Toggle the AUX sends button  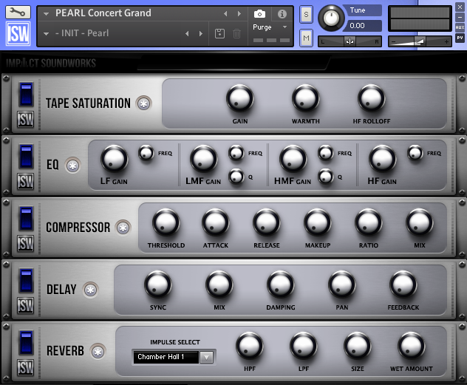pyautogui.click(x=460, y=27)
